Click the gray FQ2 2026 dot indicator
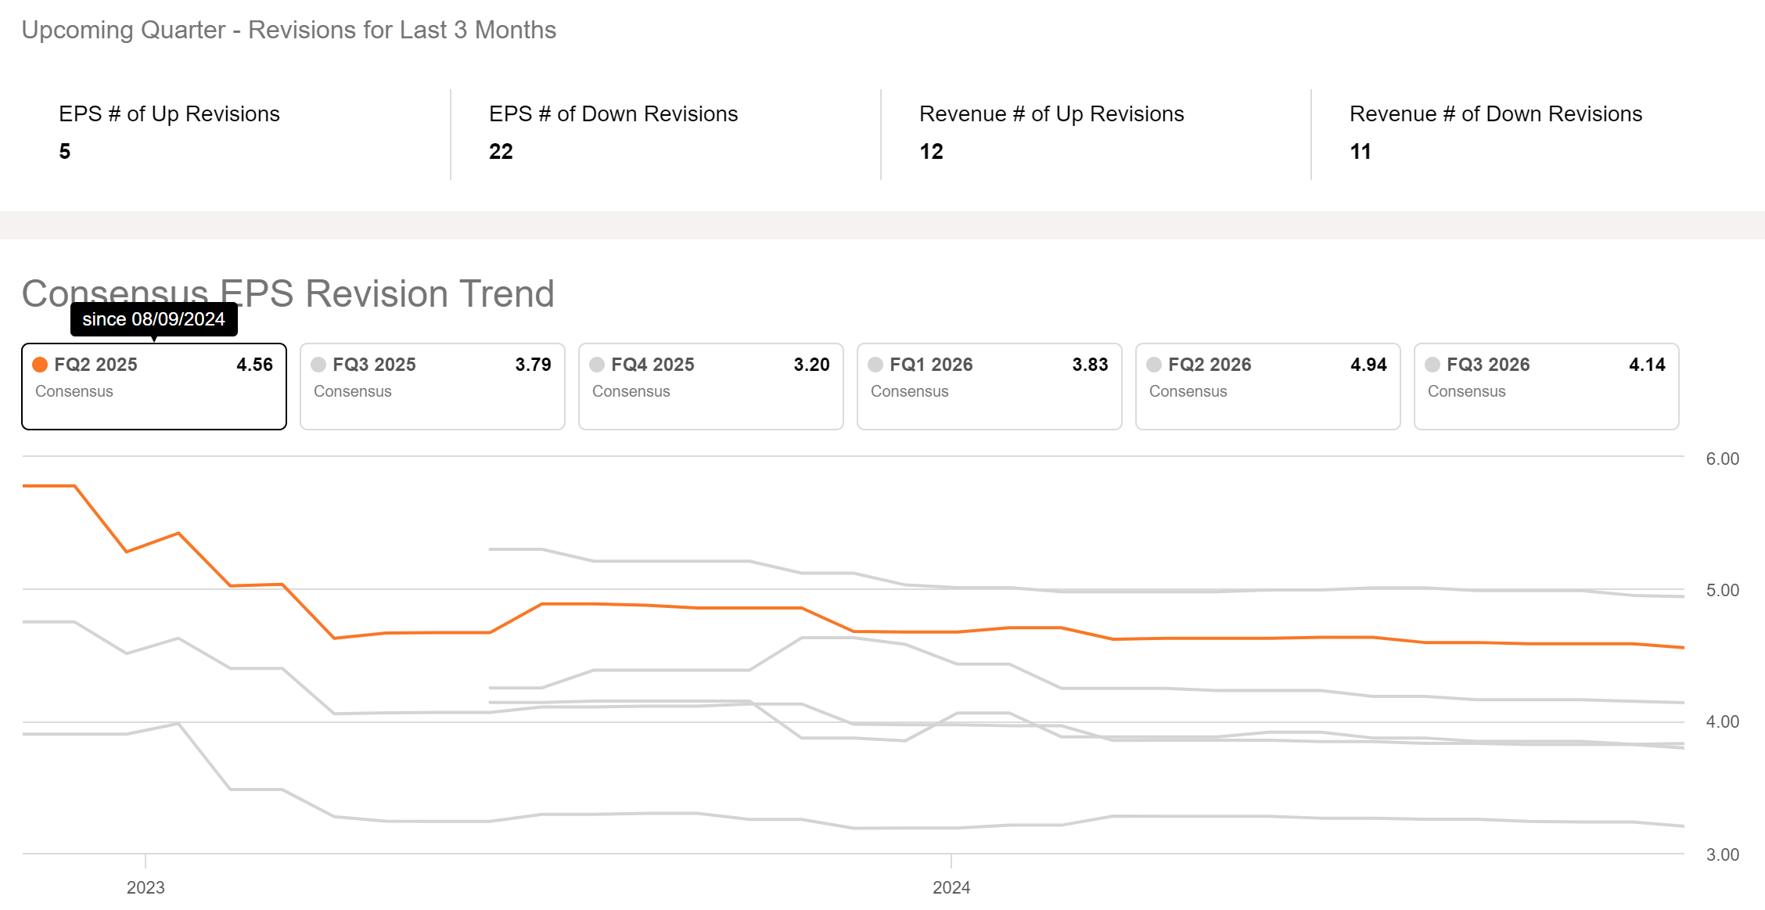The width and height of the screenshot is (1765, 910). pyautogui.click(x=1154, y=365)
